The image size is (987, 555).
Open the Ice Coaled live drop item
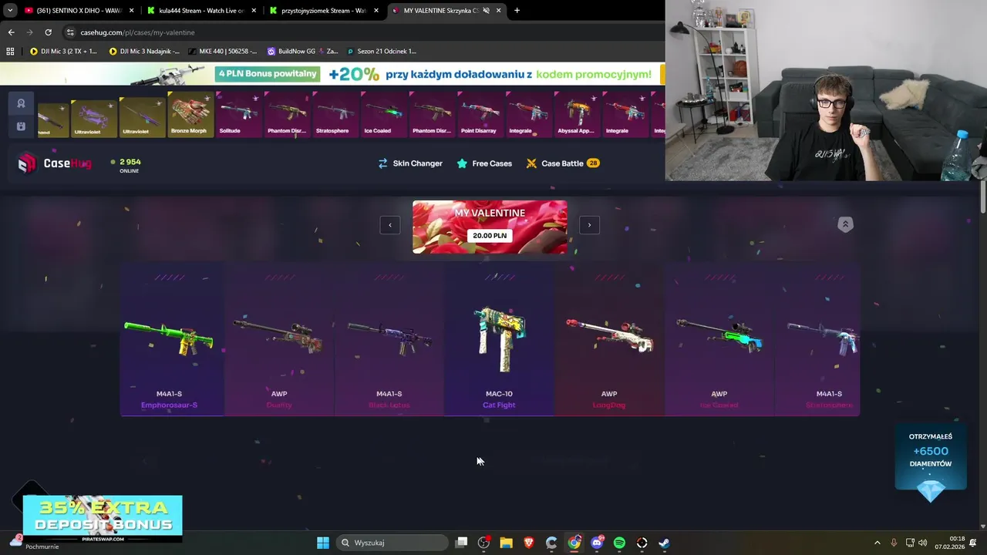(382, 114)
